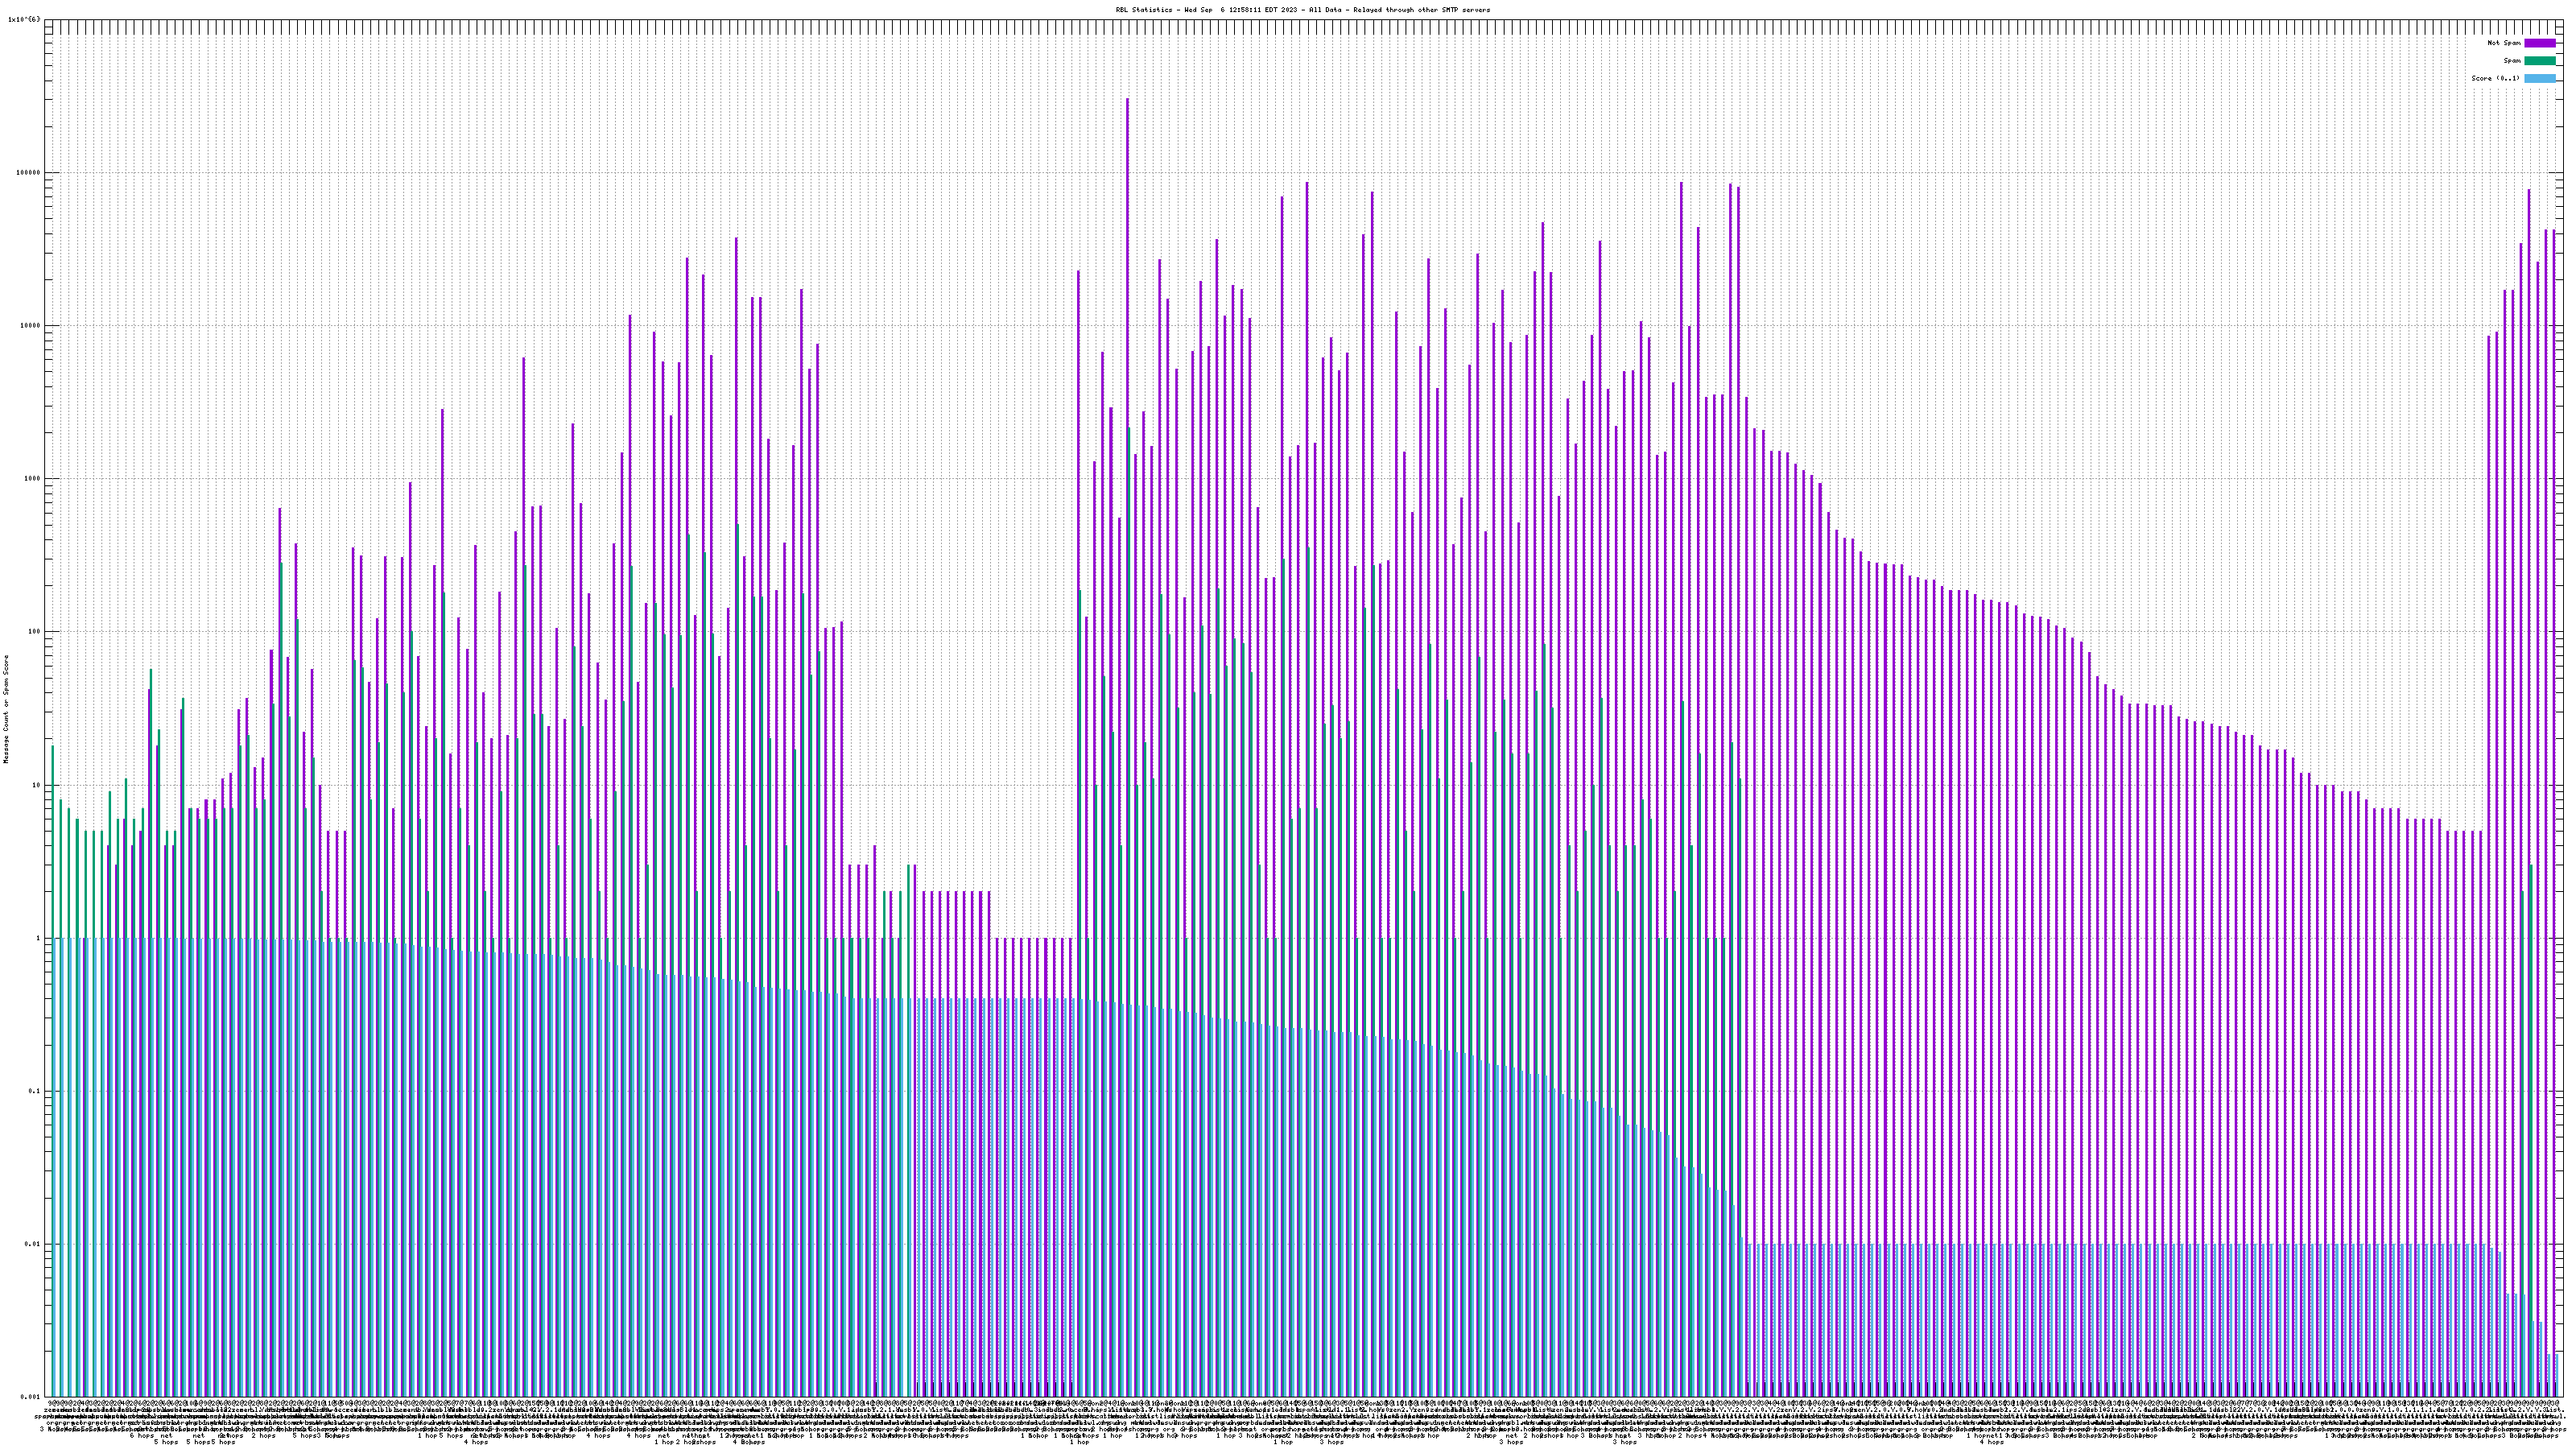Select the 'Score (0..1)' legend label text
Viewport: 2576px width, 1449px height.
pos(2495,78)
